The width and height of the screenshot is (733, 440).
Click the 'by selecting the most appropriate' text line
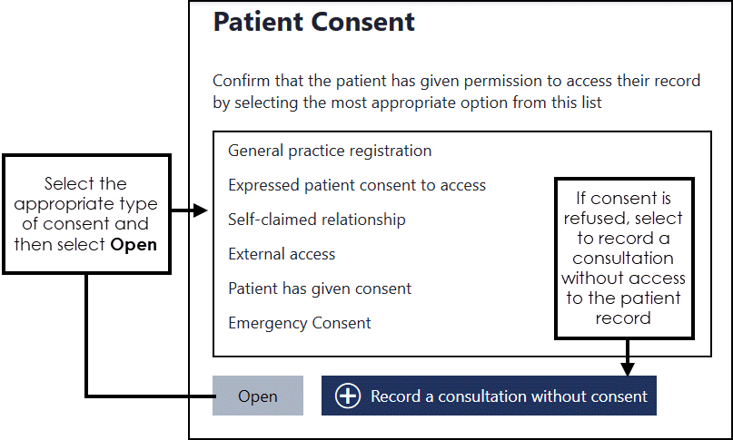point(407,103)
